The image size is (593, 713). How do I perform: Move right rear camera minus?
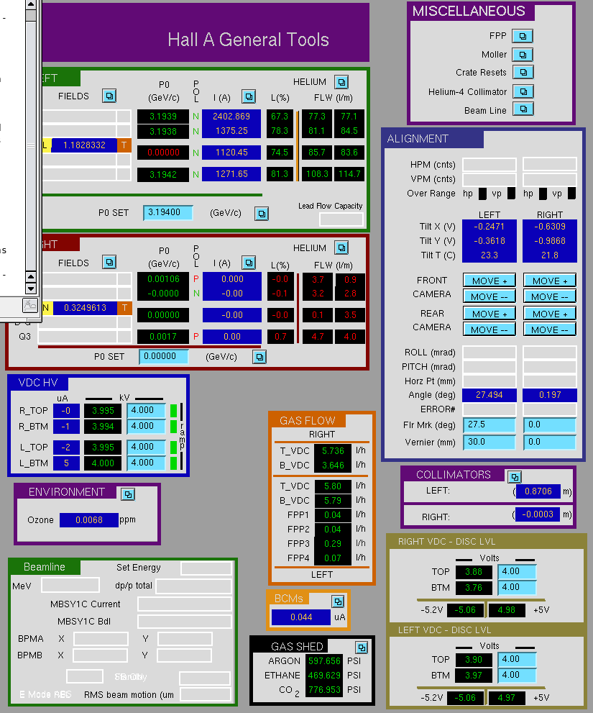coord(550,330)
